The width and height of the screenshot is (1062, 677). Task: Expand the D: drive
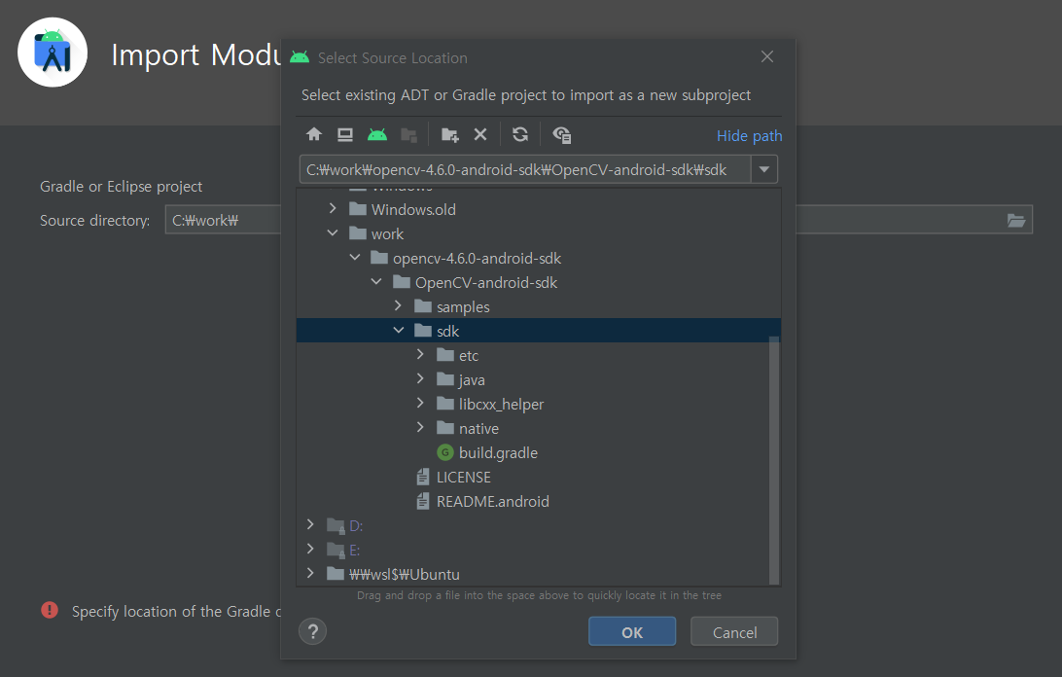tap(310, 524)
